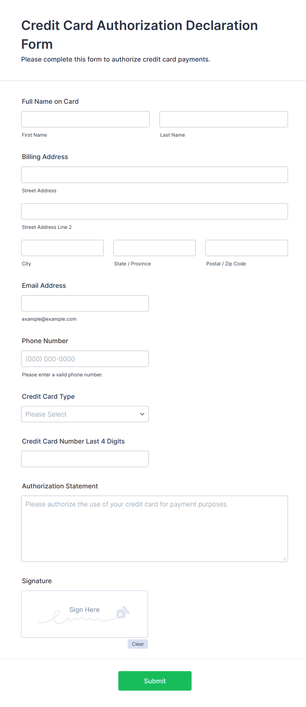This screenshot has height=707, width=306.
Task: Select the Street Address Line 2 field
Action: [154, 211]
